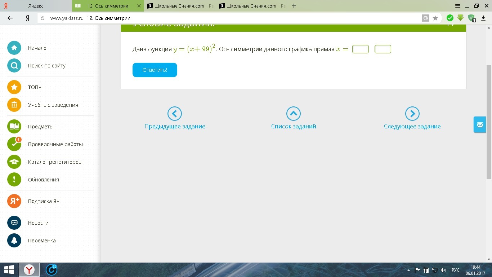Open the Action Center flag icon
The width and height of the screenshot is (492, 277).
(x=417, y=270)
